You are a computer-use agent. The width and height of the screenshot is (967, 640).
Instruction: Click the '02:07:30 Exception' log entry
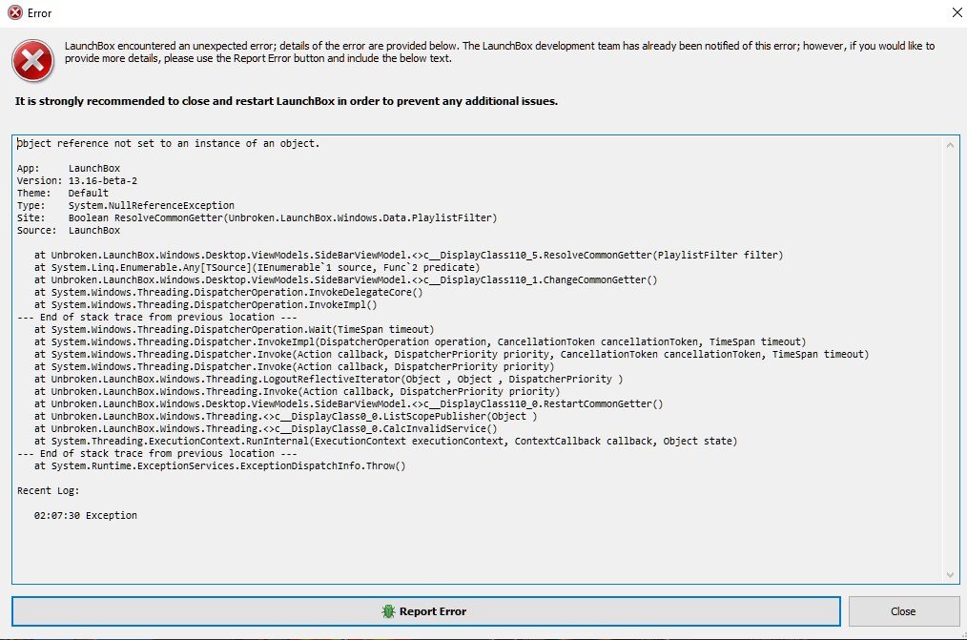point(86,515)
